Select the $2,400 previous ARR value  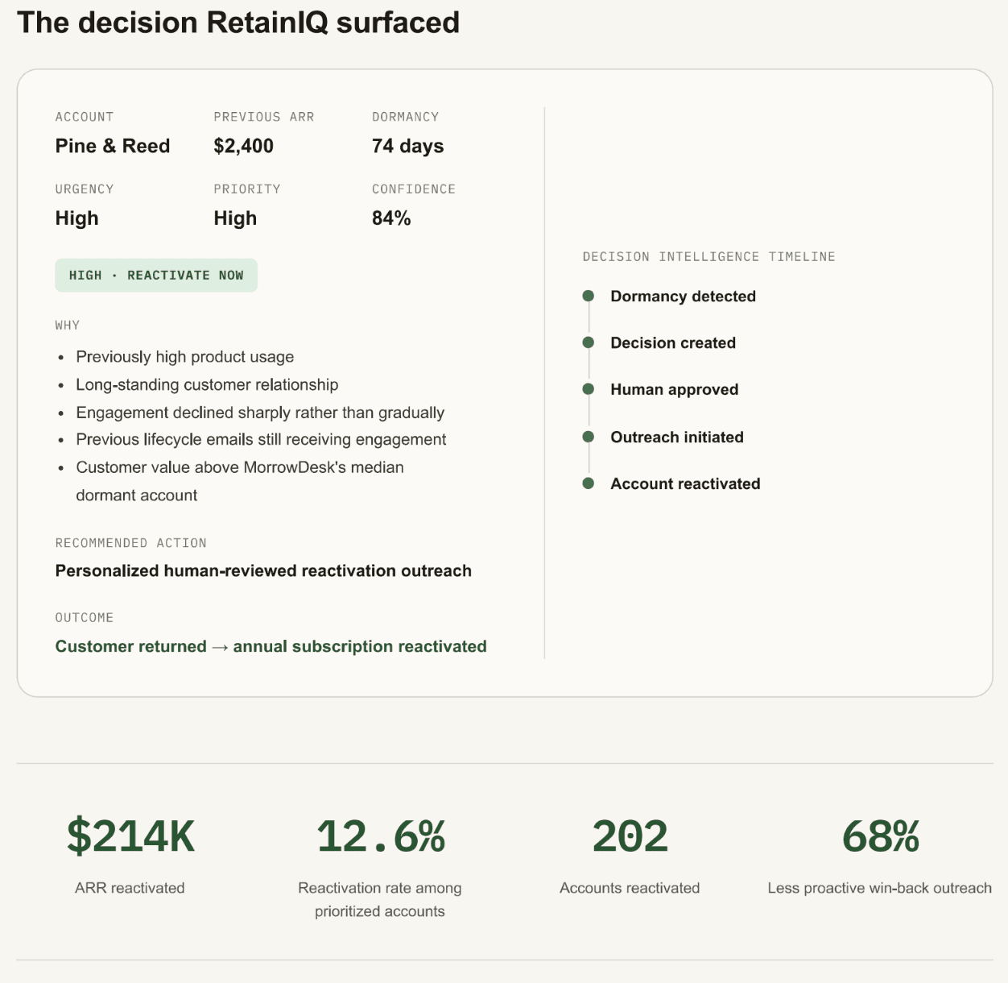point(244,146)
